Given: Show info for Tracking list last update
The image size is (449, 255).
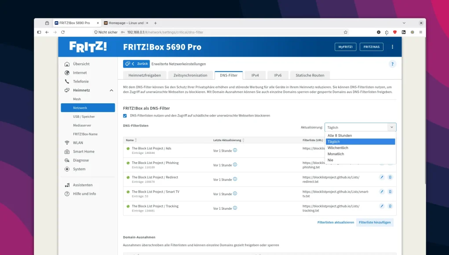Looking at the screenshot, I should [x=235, y=208].
